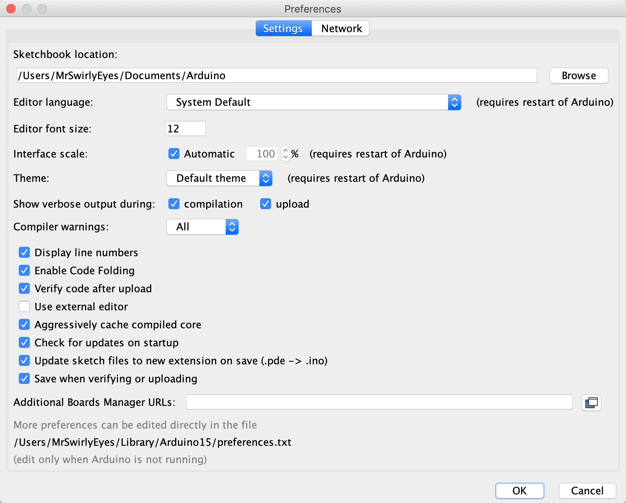This screenshot has height=503, width=626.
Task: Confirm preferences with the OK button
Action: click(519, 491)
